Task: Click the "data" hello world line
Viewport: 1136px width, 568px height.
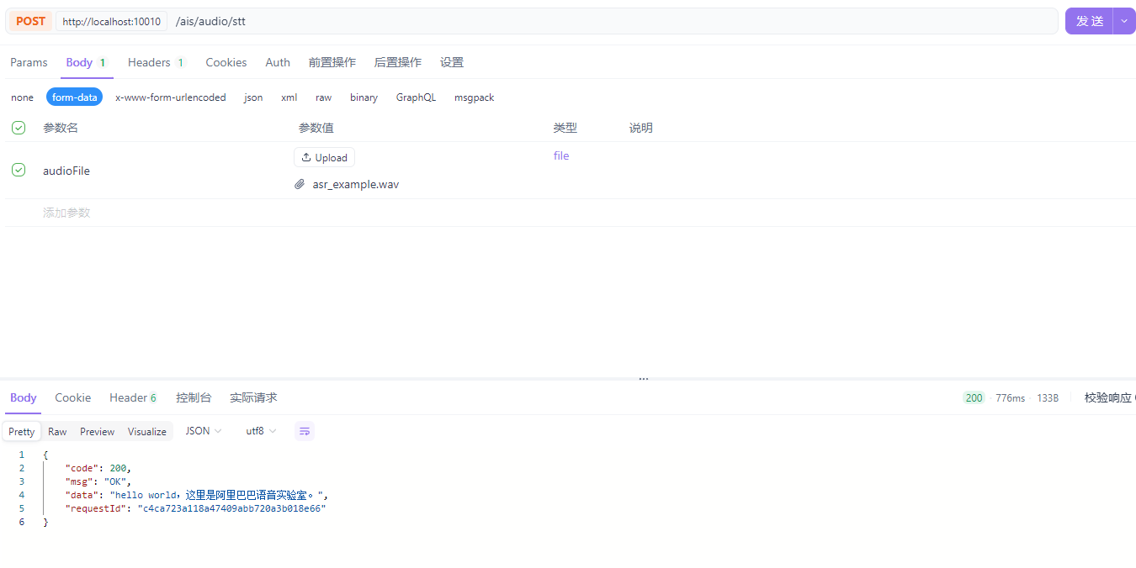Action: 196,495
